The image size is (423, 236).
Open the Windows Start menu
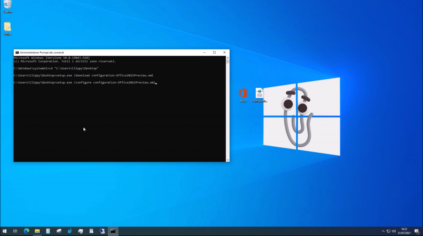5,231
